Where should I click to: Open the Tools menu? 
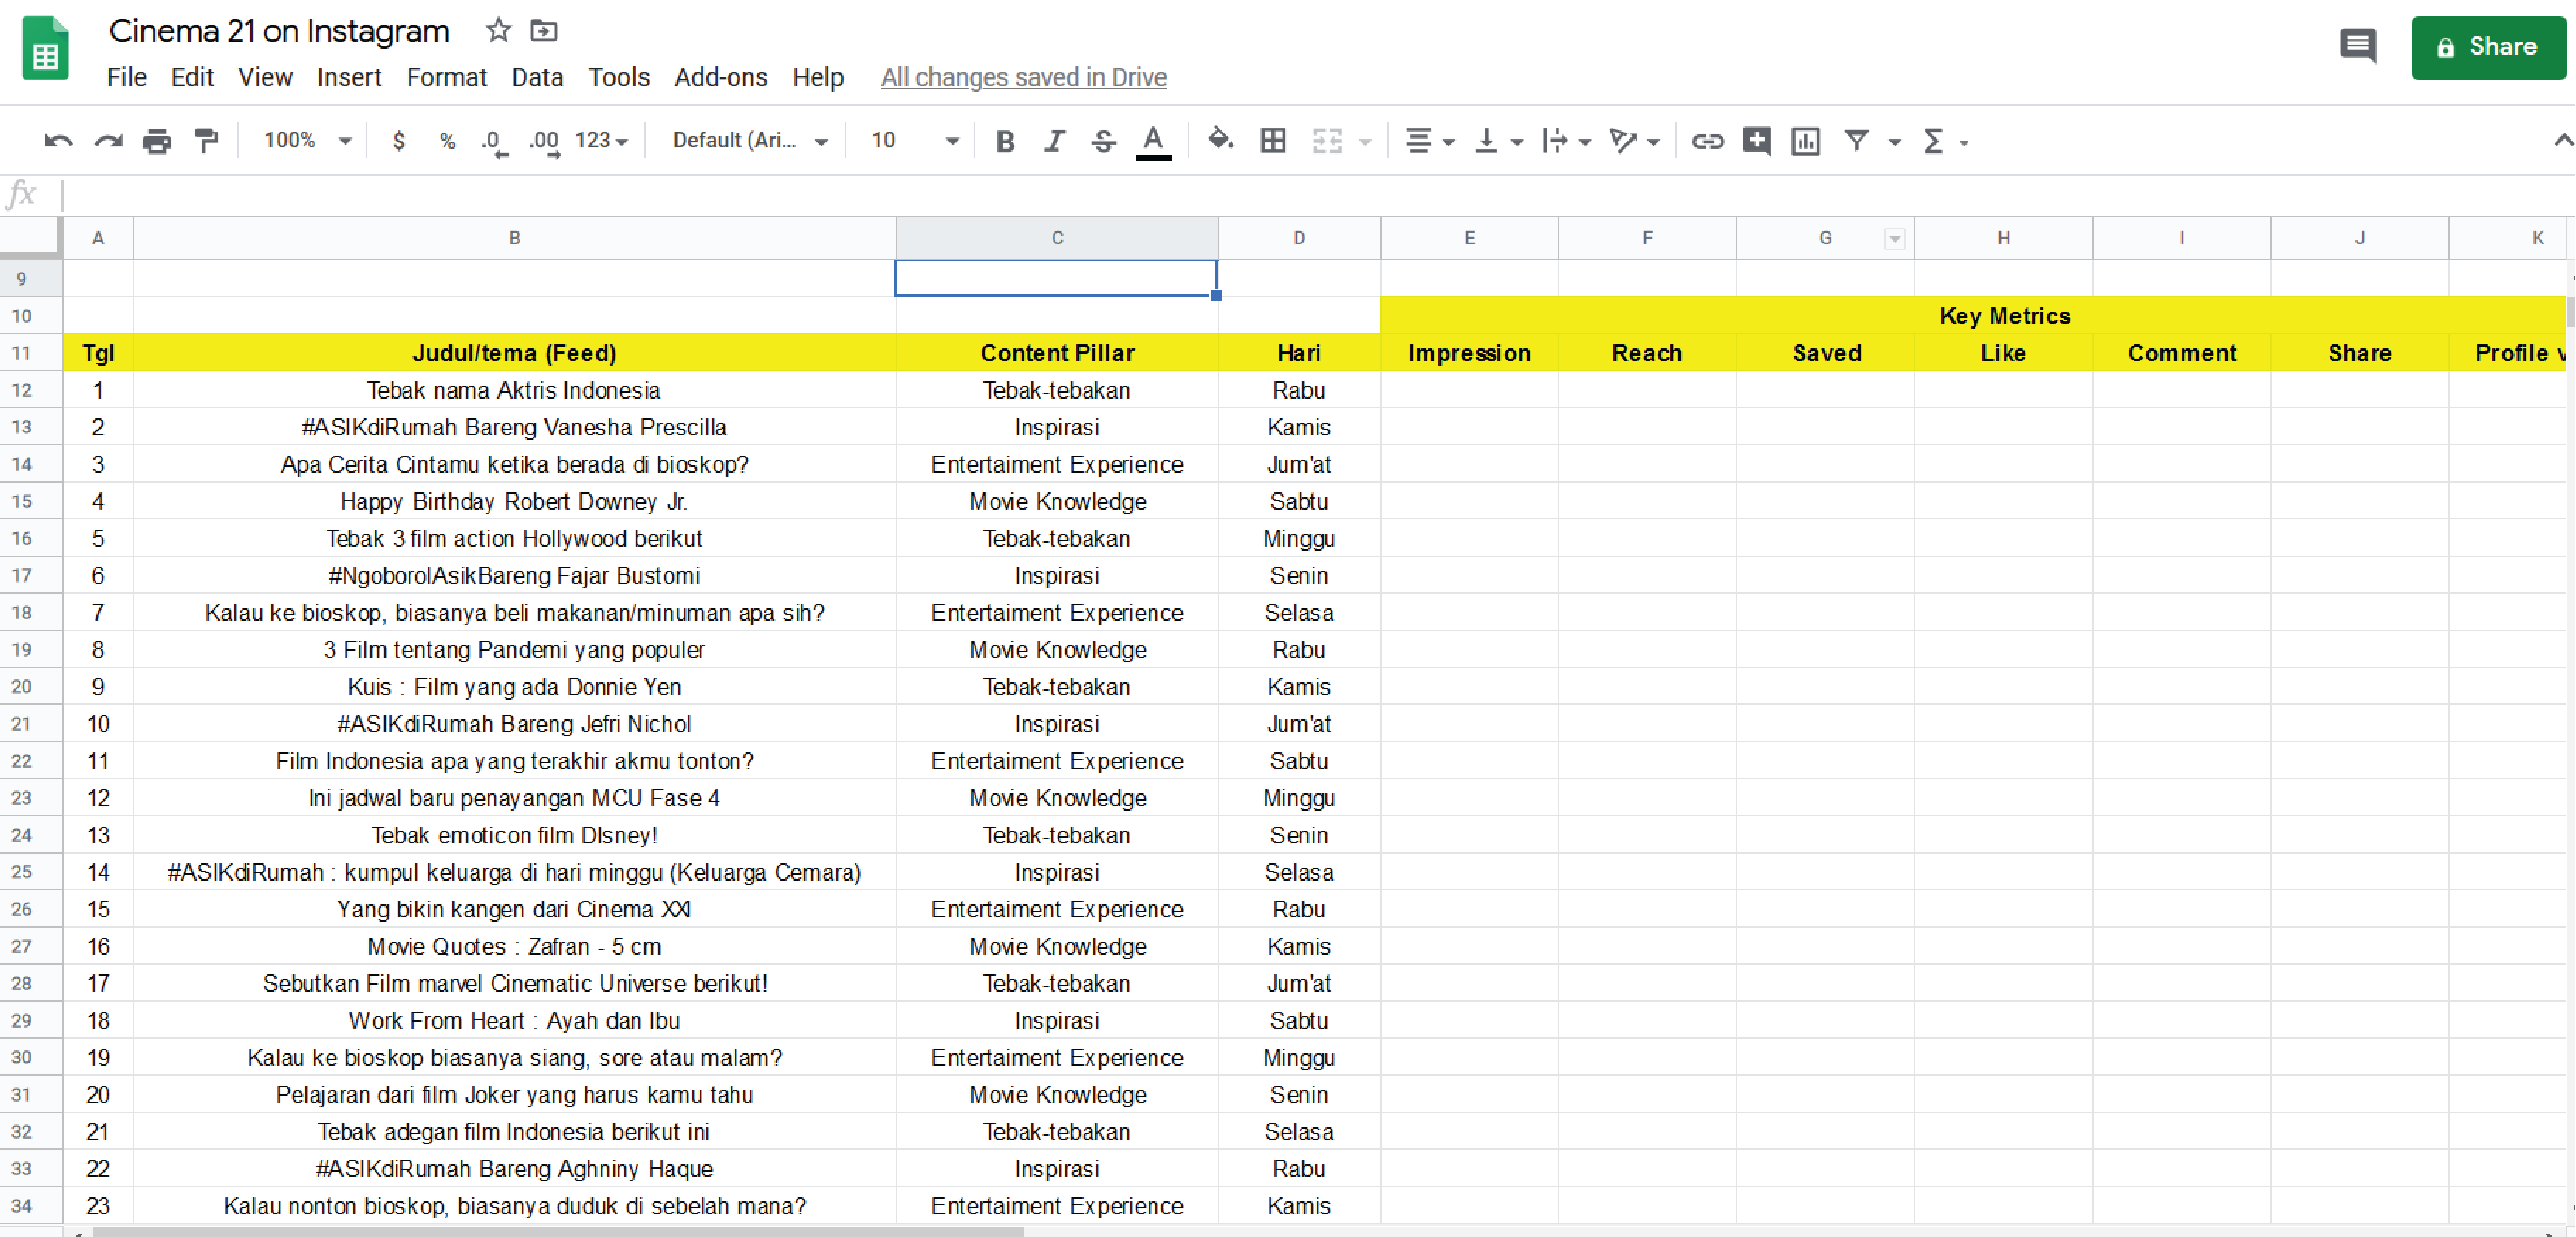click(619, 77)
